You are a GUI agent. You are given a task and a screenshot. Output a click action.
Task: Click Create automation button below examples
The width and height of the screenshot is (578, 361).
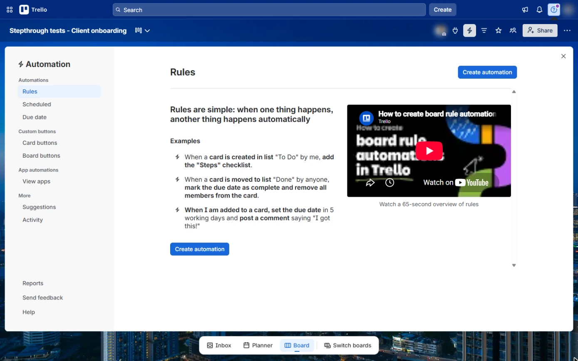(x=200, y=249)
